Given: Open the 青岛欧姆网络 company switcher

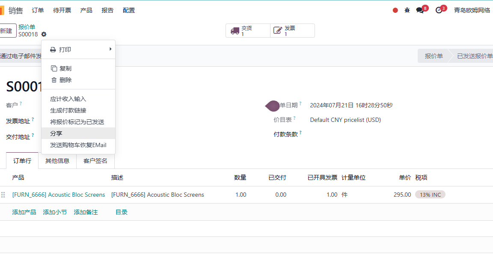Looking at the screenshot, I should pos(472,10).
